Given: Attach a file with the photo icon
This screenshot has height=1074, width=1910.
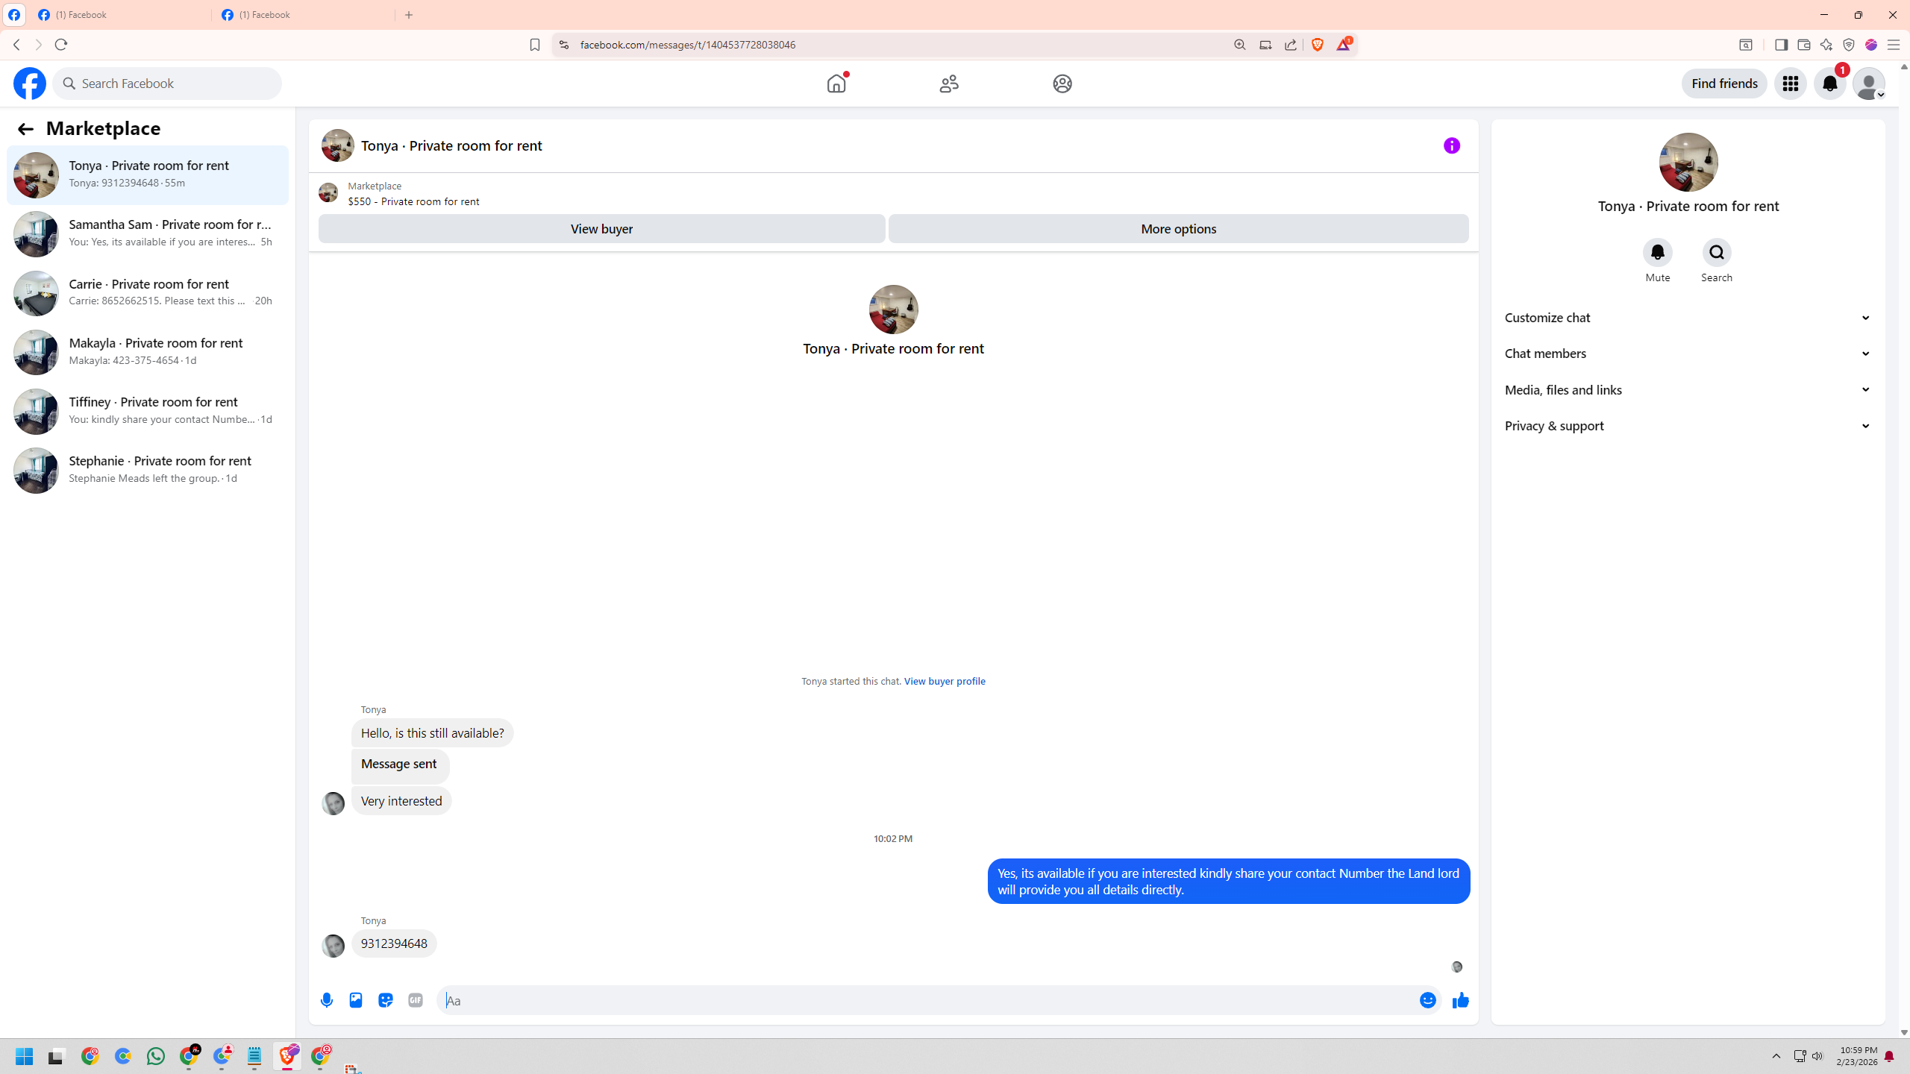Looking at the screenshot, I should point(356,1000).
